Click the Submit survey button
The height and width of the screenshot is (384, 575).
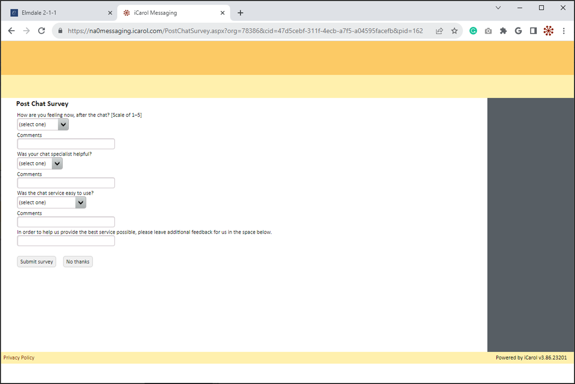coord(36,262)
